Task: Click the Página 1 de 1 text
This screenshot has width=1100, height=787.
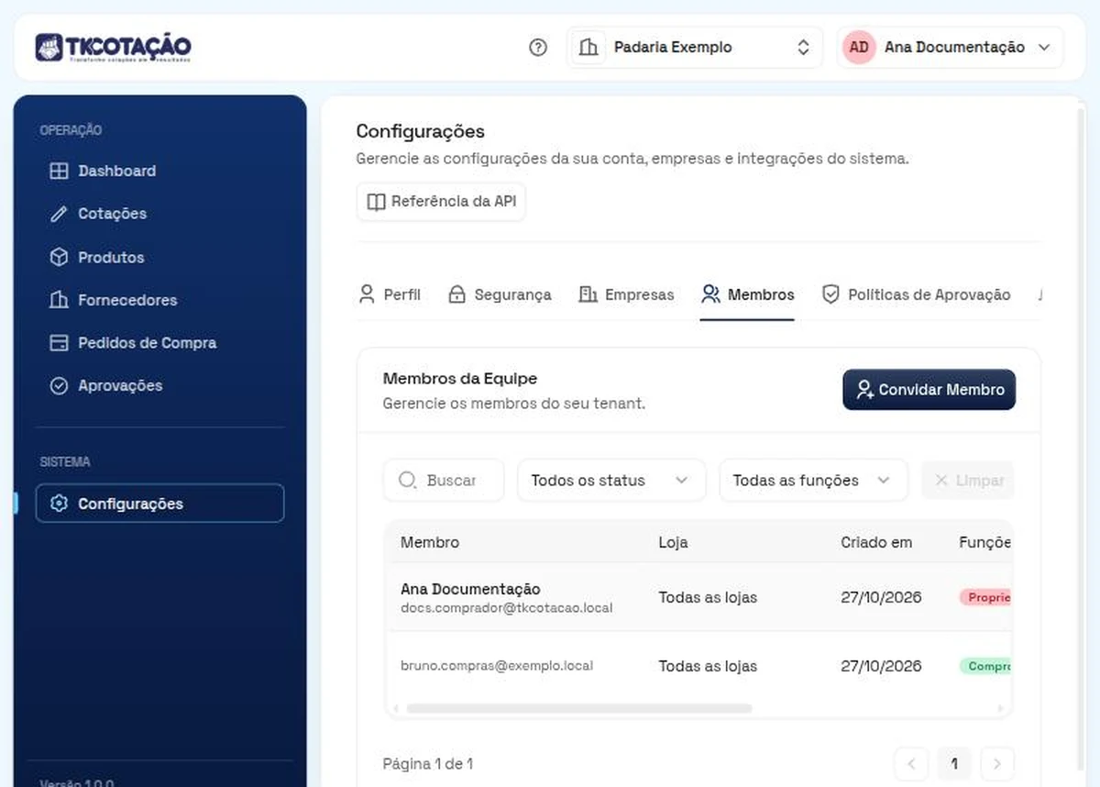Action: (x=428, y=763)
